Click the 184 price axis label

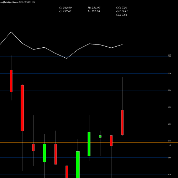(169, 158)
